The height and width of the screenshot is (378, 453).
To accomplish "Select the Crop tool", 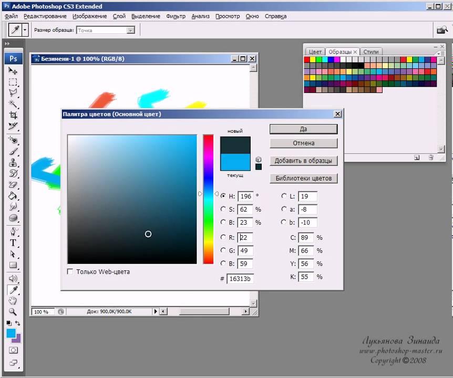I will tap(13, 115).
